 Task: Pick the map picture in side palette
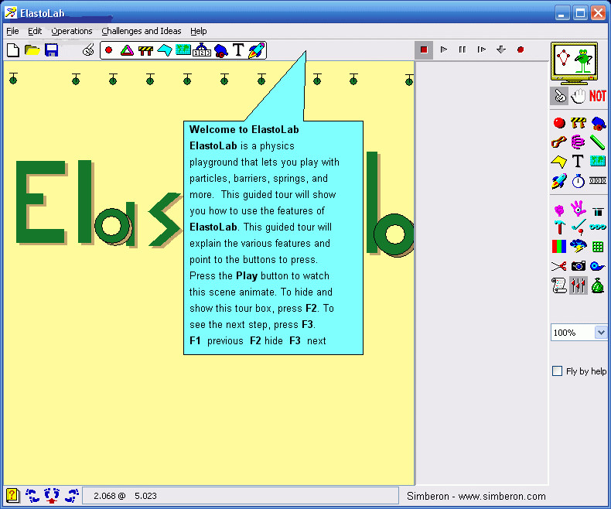[x=598, y=161]
